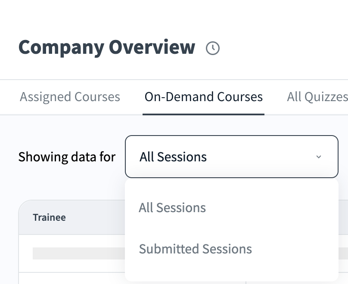The height and width of the screenshot is (284, 348).
Task: Click the blank area right of the clock icon
Action: [x=280, y=48]
